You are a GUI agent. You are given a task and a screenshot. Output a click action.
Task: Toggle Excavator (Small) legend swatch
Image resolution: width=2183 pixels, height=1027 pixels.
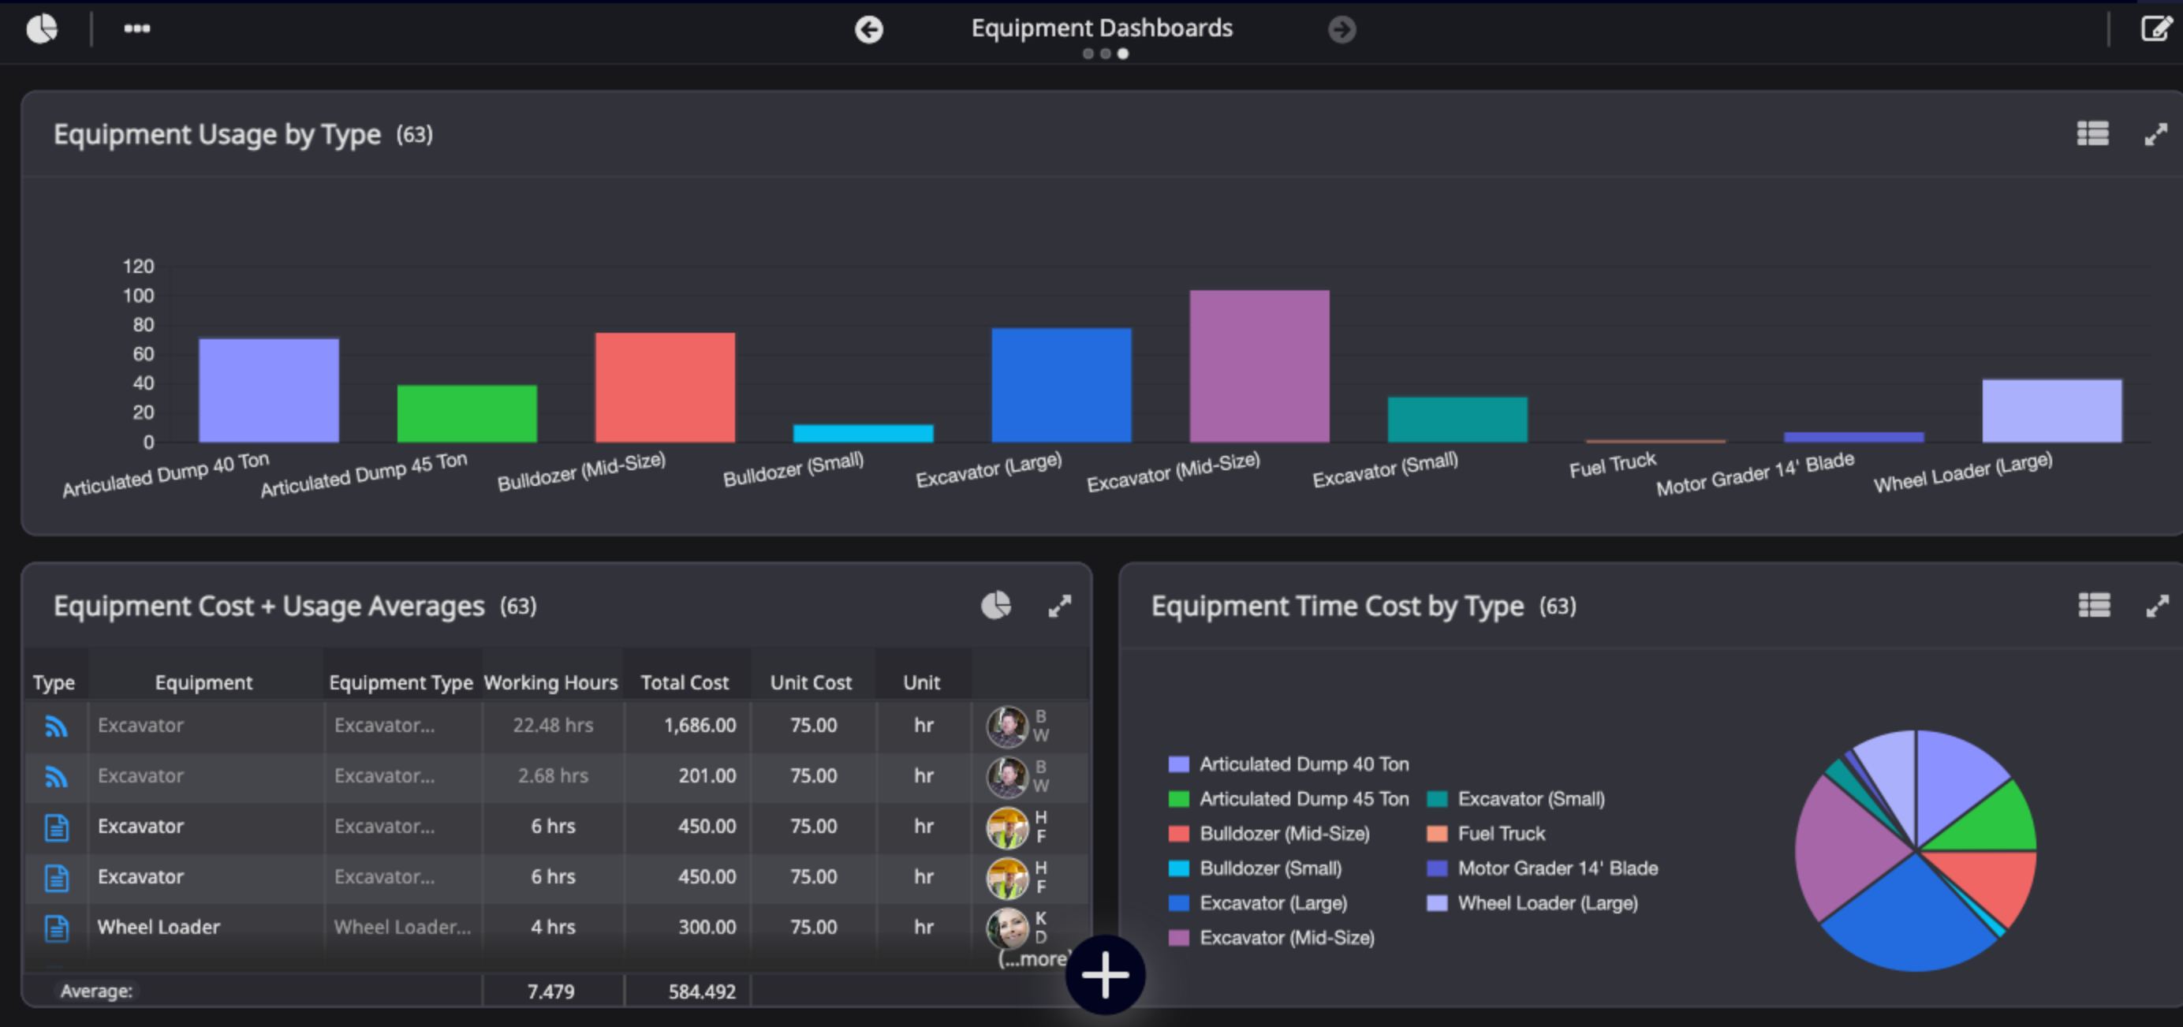click(1437, 799)
